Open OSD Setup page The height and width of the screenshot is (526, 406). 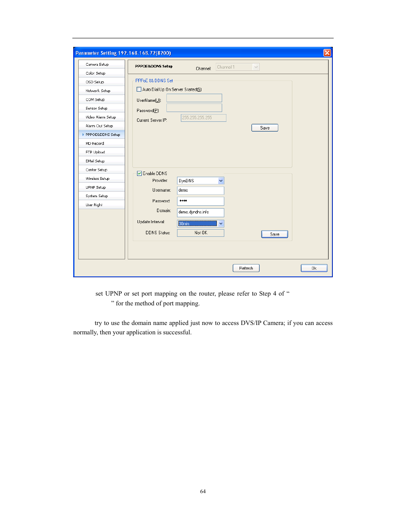pos(102,82)
